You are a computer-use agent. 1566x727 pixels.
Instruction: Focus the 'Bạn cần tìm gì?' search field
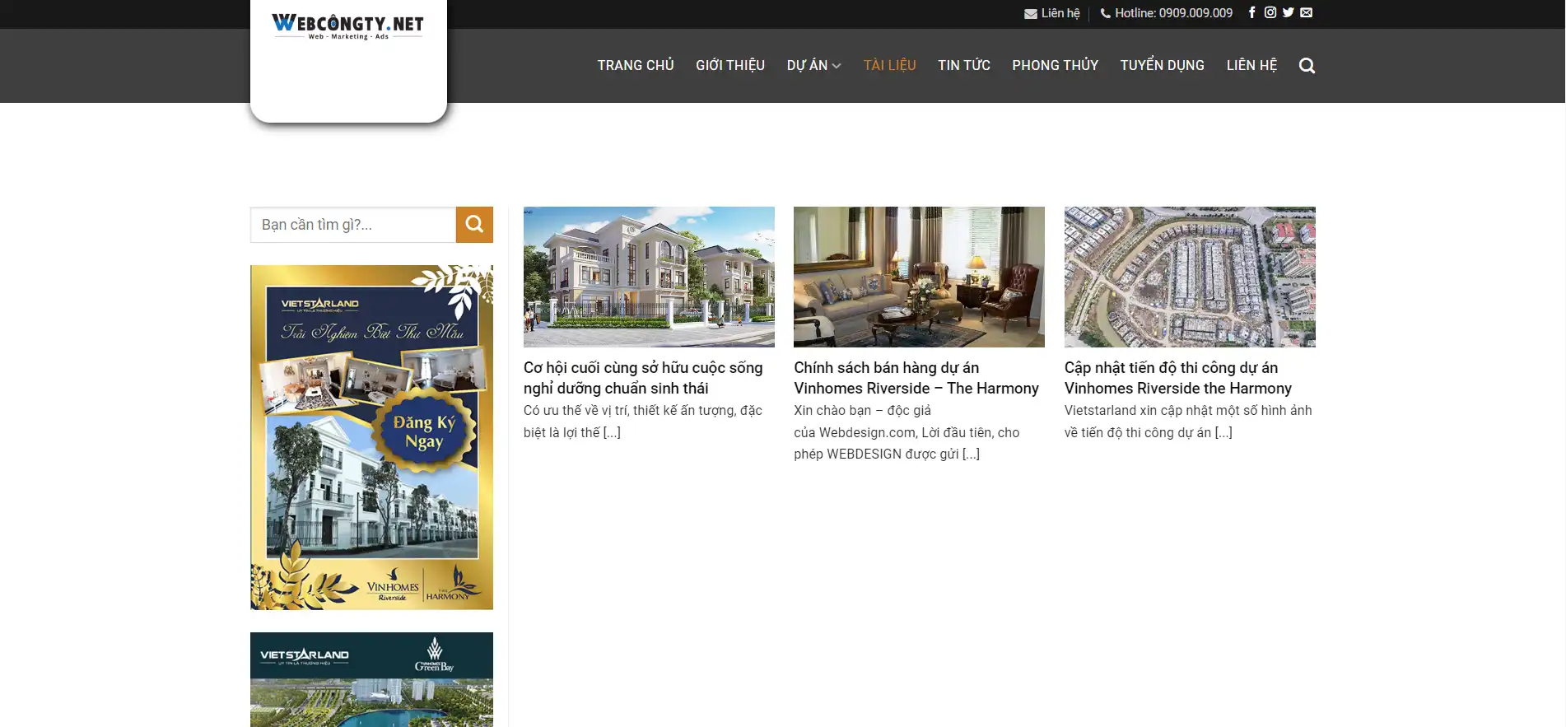click(x=353, y=225)
